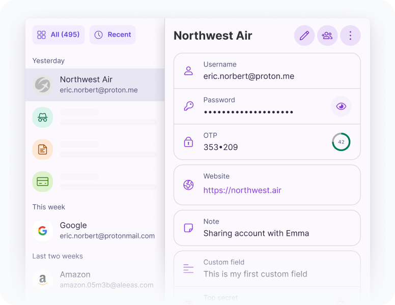Select the All (495) filter tab
The image size is (395, 305).
tap(59, 35)
